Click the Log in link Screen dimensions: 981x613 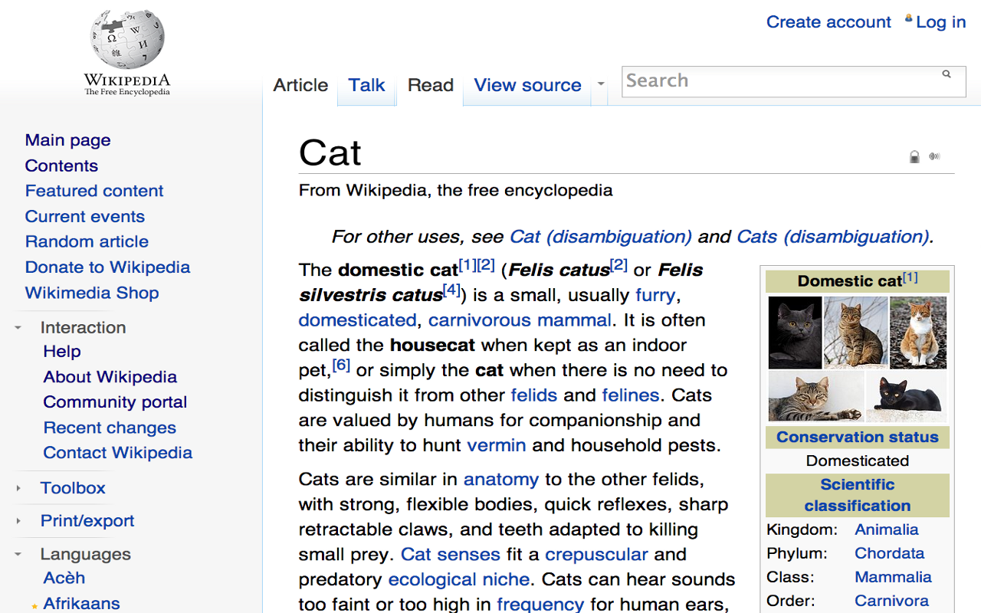coord(940,22)
